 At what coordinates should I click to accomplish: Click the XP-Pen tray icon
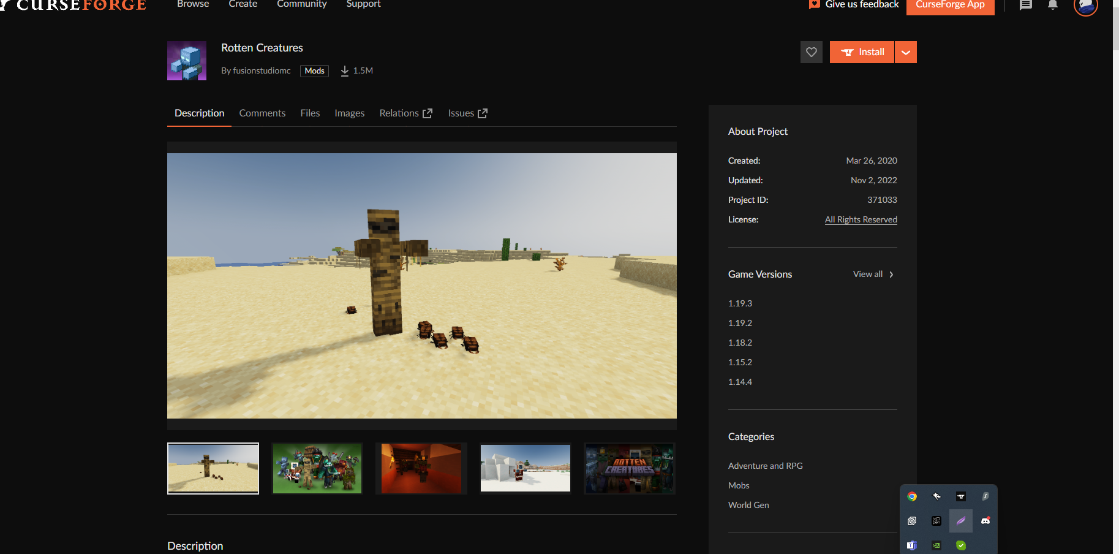point(936,521)
